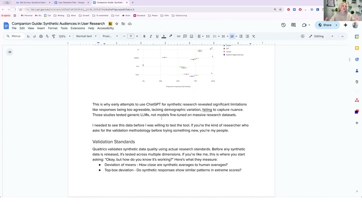
Task: Expand the Share options arrow
Action: coord(337,25)
